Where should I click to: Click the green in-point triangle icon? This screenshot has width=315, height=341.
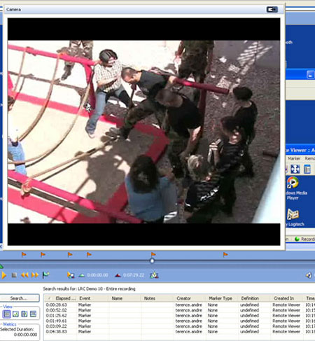tap(81, 275)
